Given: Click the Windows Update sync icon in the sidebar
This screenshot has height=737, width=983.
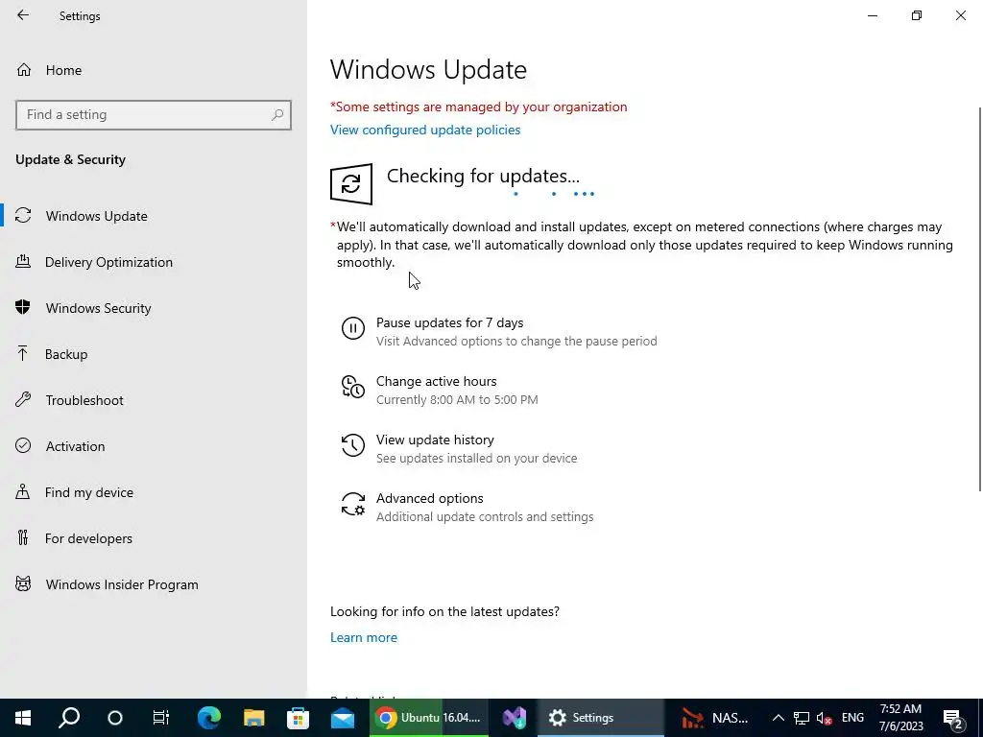Looking at the screenshot, I should (23, 215).
